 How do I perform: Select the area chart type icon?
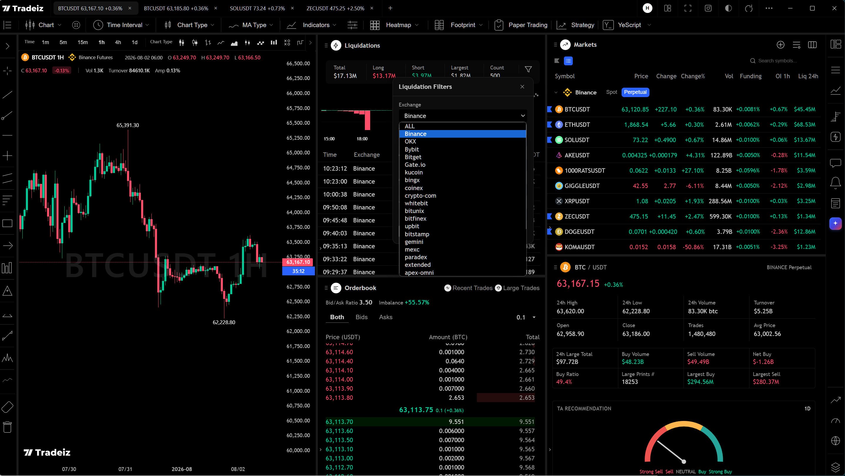[234, 42]
